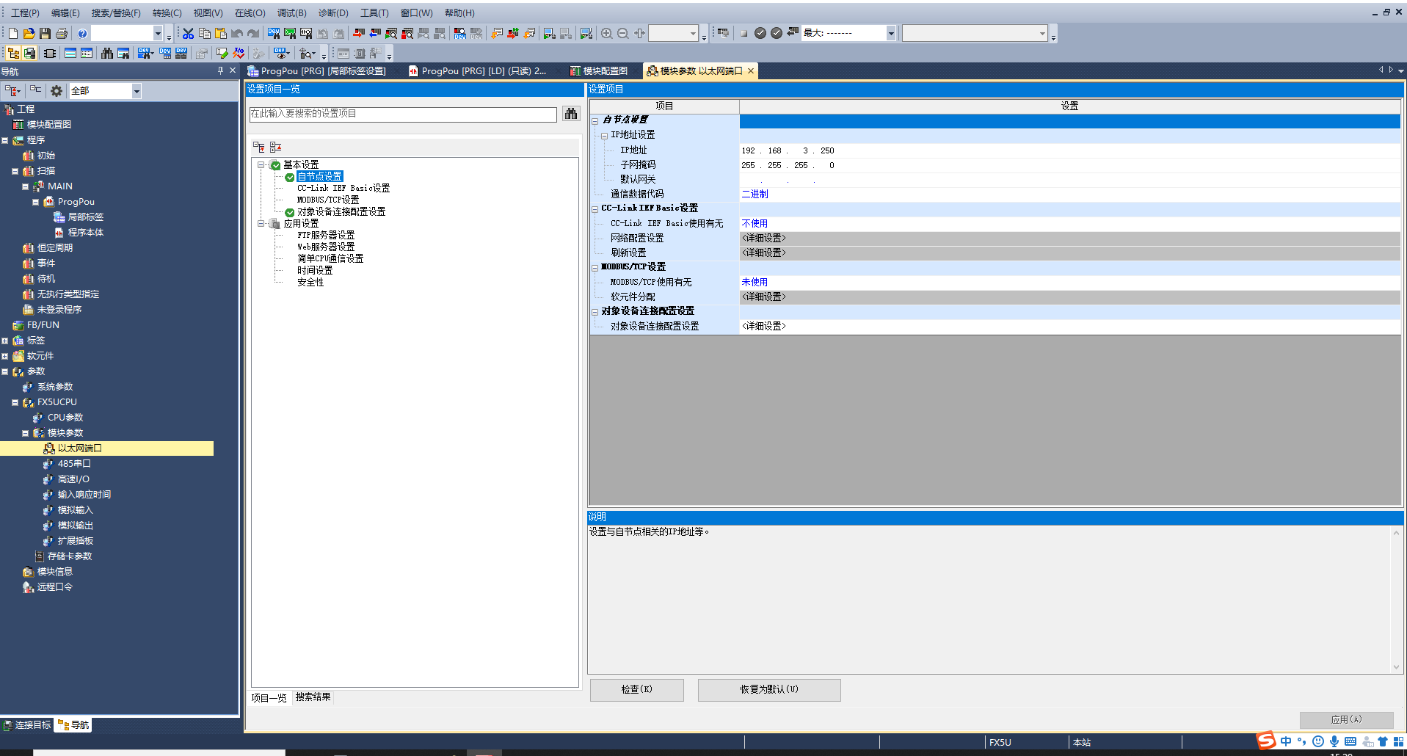The width and height of the screenshot is (1407, 756).
Task: Click the gear options icon in navigation panel
Action: 57,91
